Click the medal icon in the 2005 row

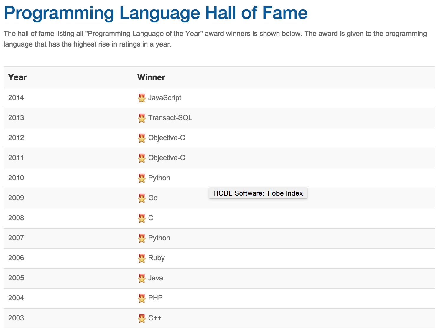(142, 278)
